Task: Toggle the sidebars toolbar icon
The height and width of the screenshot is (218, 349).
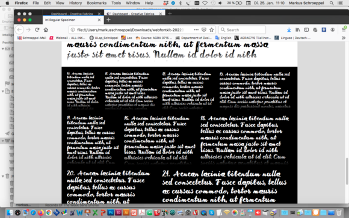Action: coord(306,30)
